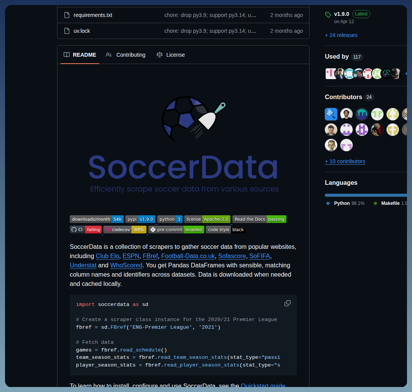Open the uv.lock file
412x392 pixels.
[82, 31]
